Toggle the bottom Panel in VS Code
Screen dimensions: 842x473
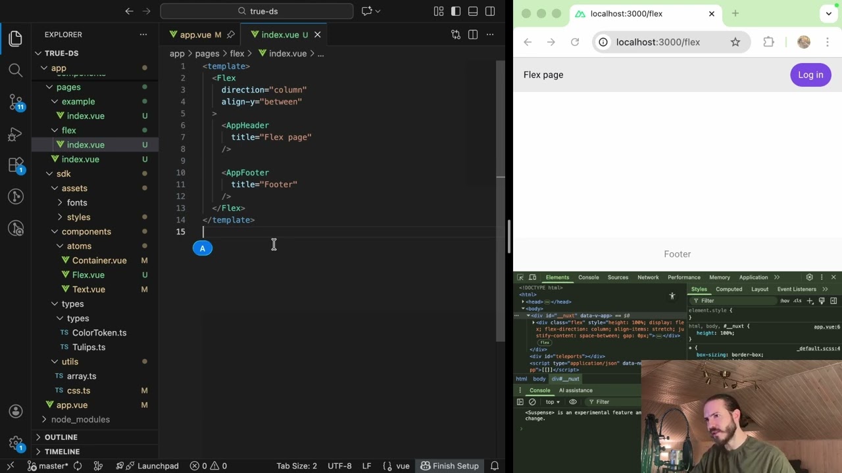click(x=473, y=11)
